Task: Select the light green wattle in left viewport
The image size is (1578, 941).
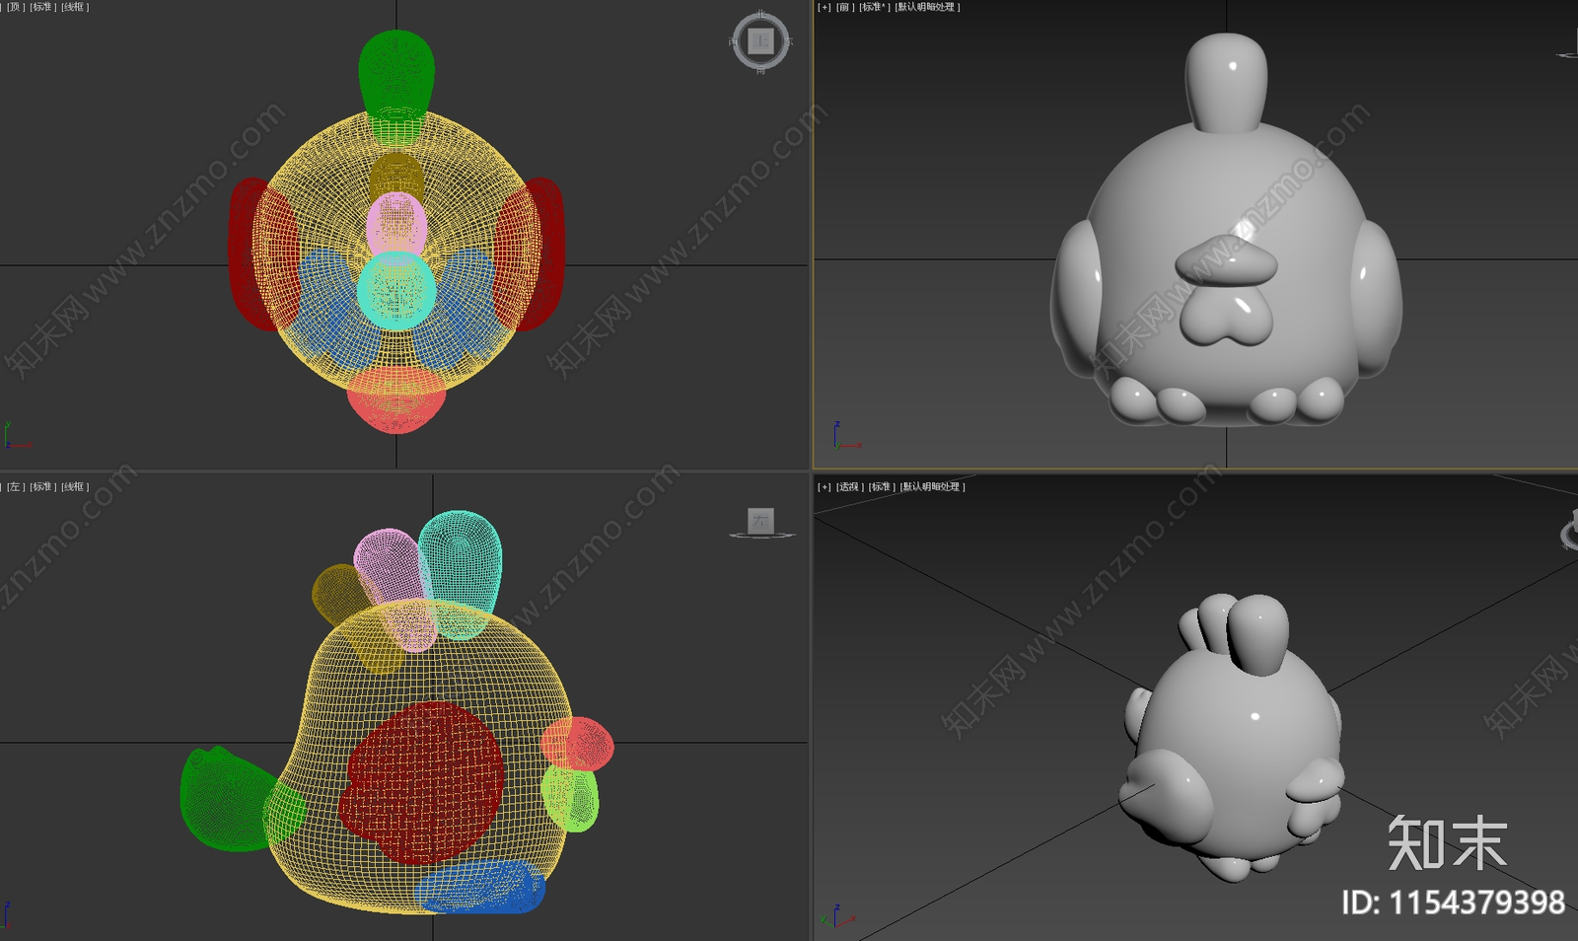Action: click(x=570, y=799)
